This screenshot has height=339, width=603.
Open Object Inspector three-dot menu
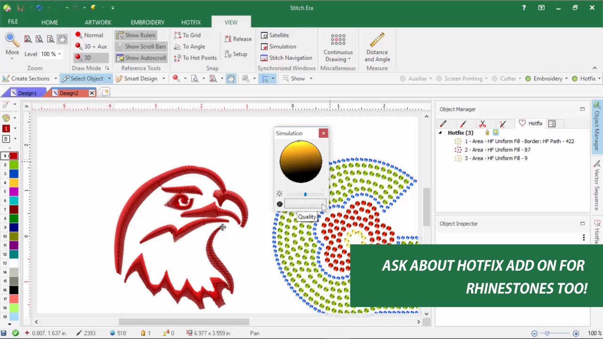[x=584, y=238]
